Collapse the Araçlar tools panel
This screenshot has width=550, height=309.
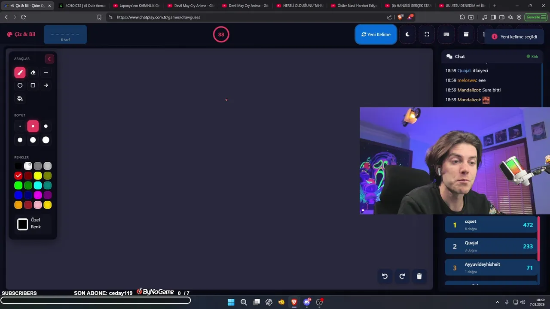[49, 59]
